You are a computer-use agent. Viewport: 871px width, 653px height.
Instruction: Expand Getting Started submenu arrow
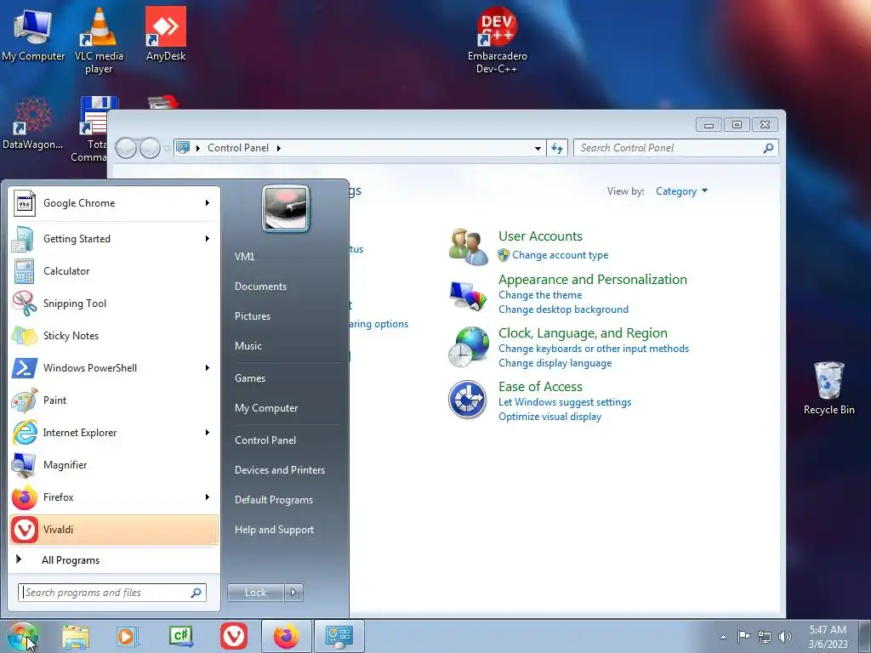click(208, 239)
